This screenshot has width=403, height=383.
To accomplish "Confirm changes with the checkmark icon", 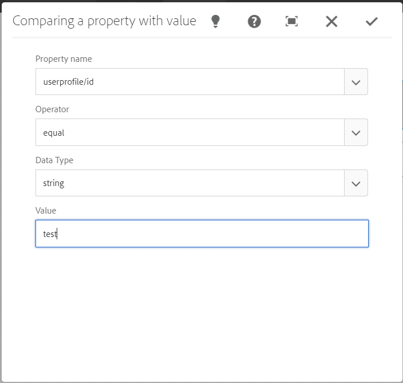I will (372, 21).
